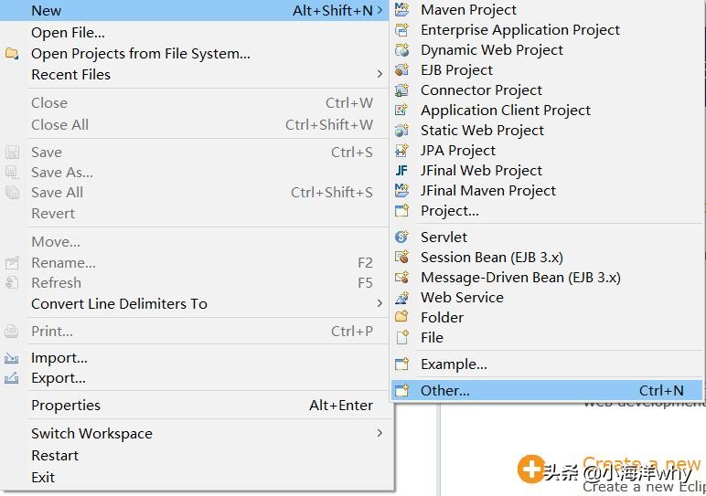Image resolution: width=706 pixels, height=496 pixels.
Task: Click the new Folder icon
Action: pyautogui.click(x=401, y=317)
